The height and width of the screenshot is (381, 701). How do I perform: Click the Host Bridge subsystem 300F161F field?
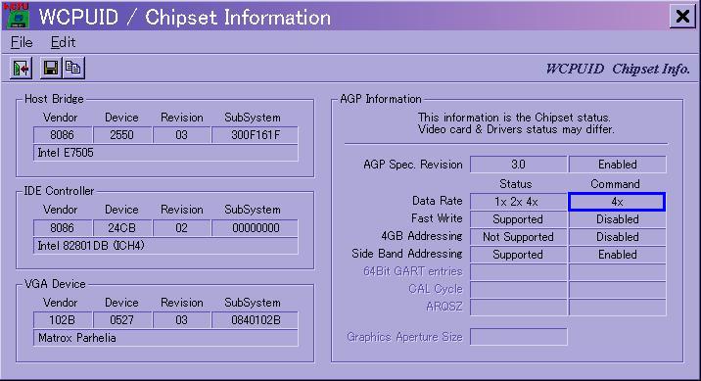click(255, 135)
